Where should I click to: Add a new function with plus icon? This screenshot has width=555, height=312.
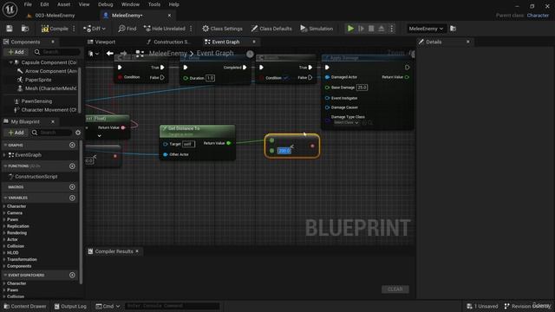point(72,166)
